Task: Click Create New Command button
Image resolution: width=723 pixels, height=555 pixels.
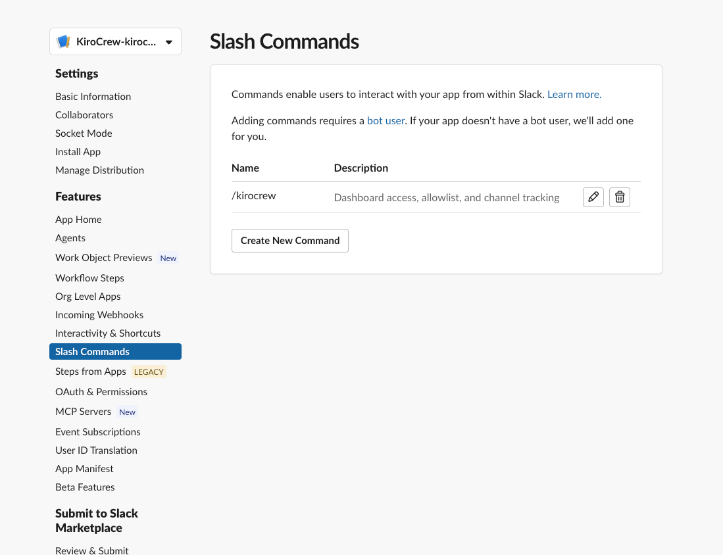Action: pos(290,241)
